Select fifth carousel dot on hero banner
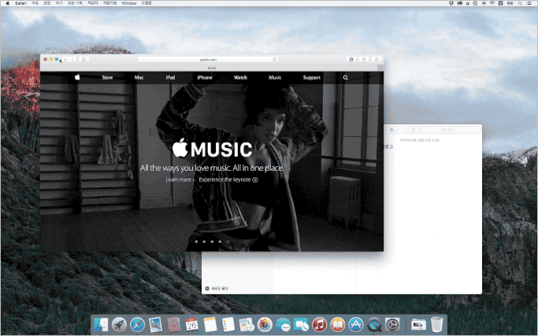Viewport: 538px width, 336px height. coord(228,242)
